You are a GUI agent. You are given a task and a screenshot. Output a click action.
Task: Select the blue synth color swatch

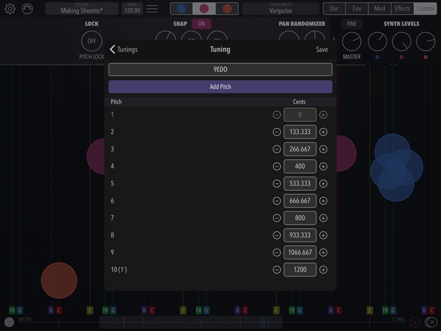click(x=182, y=9)
